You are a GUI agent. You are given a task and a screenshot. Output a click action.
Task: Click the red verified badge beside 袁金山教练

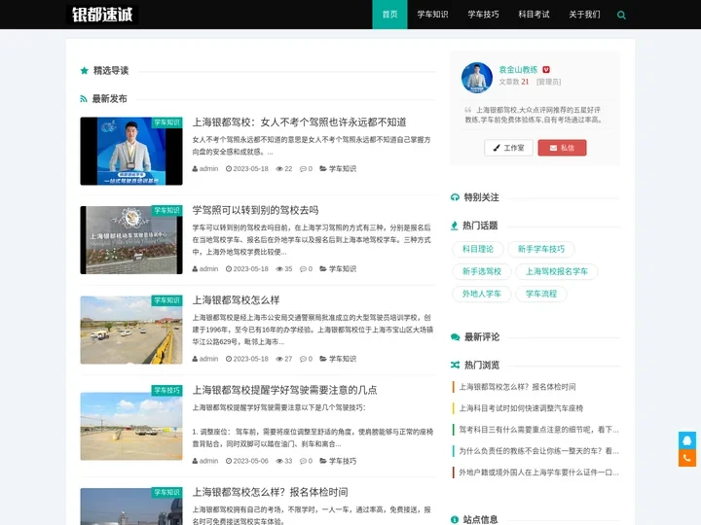click(x=546, y=70)
